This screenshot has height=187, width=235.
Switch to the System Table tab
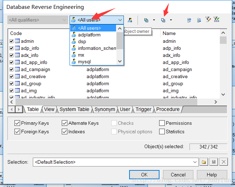(74, 109)
